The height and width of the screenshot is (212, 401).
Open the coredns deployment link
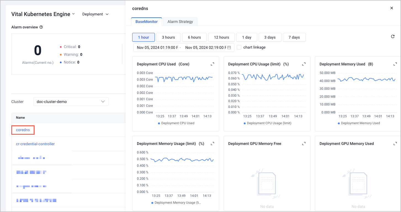pyautogui.click(x=23, y=130)
